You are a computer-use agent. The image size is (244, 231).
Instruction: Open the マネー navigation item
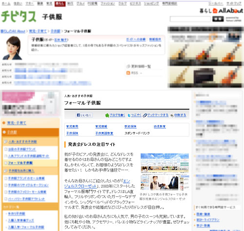point(30,3)
